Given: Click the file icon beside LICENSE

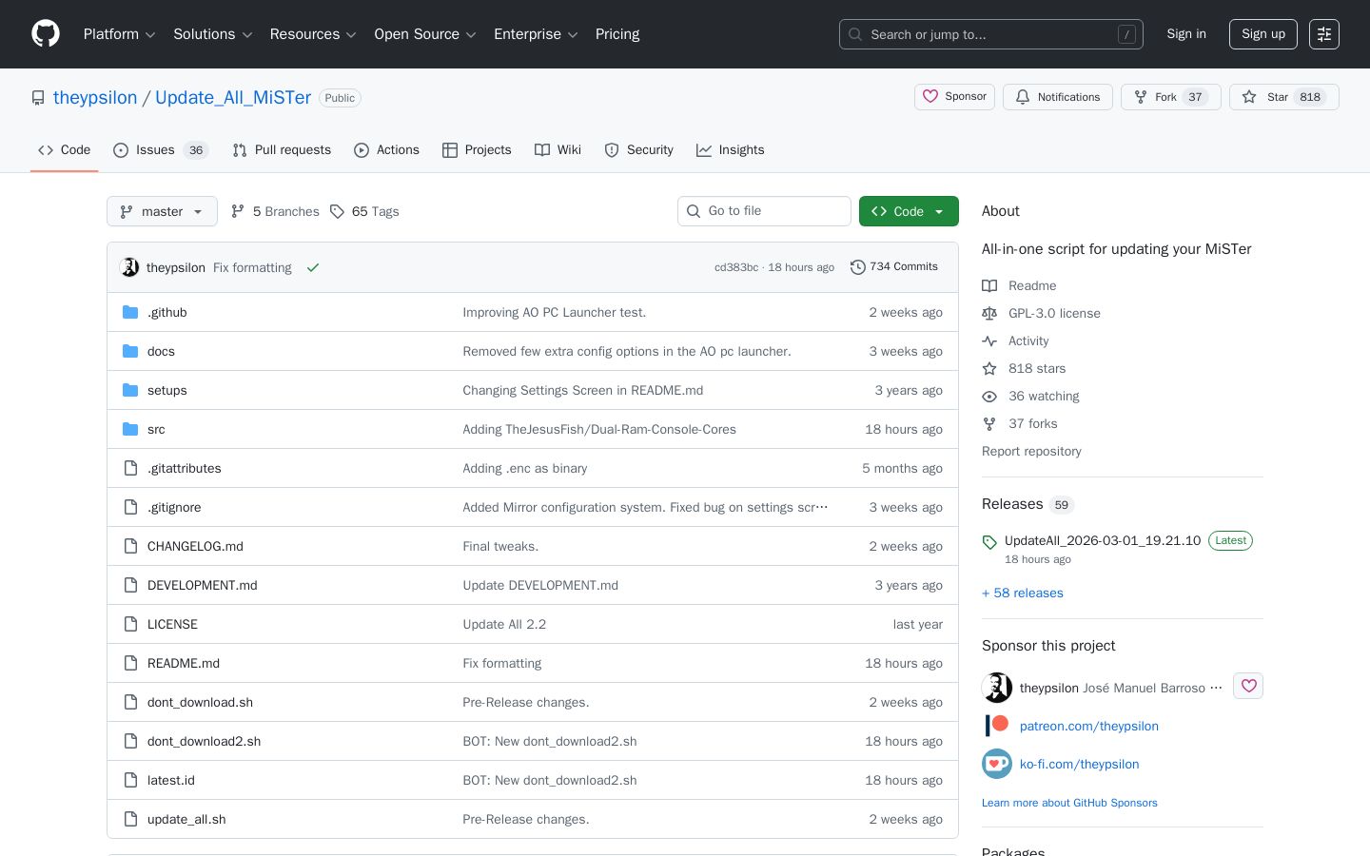Looking at the screenshot, I should (x=131, y=624).
